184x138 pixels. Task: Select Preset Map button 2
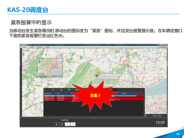point(62,124)
